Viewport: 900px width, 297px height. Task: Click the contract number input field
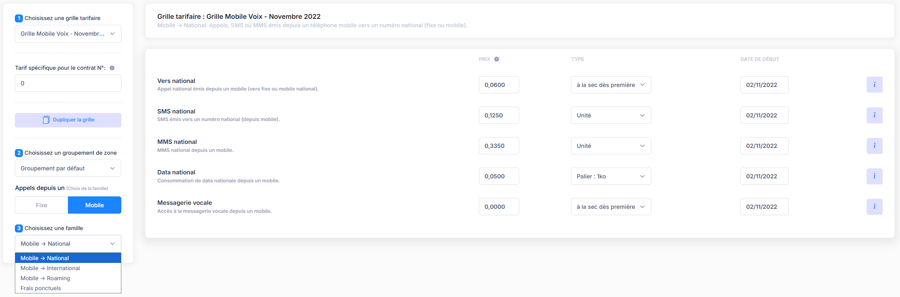tap(68, 83)
